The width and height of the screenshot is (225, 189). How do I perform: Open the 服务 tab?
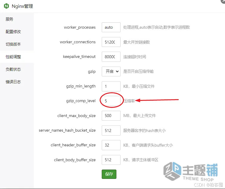(x=17, y=19)
